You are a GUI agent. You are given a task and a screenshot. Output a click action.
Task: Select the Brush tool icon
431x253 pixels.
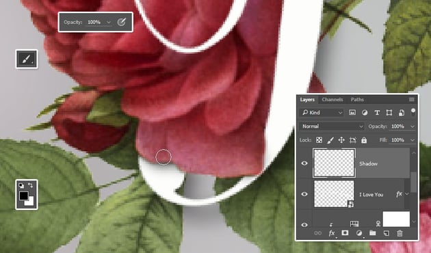[x=27, y=59]
